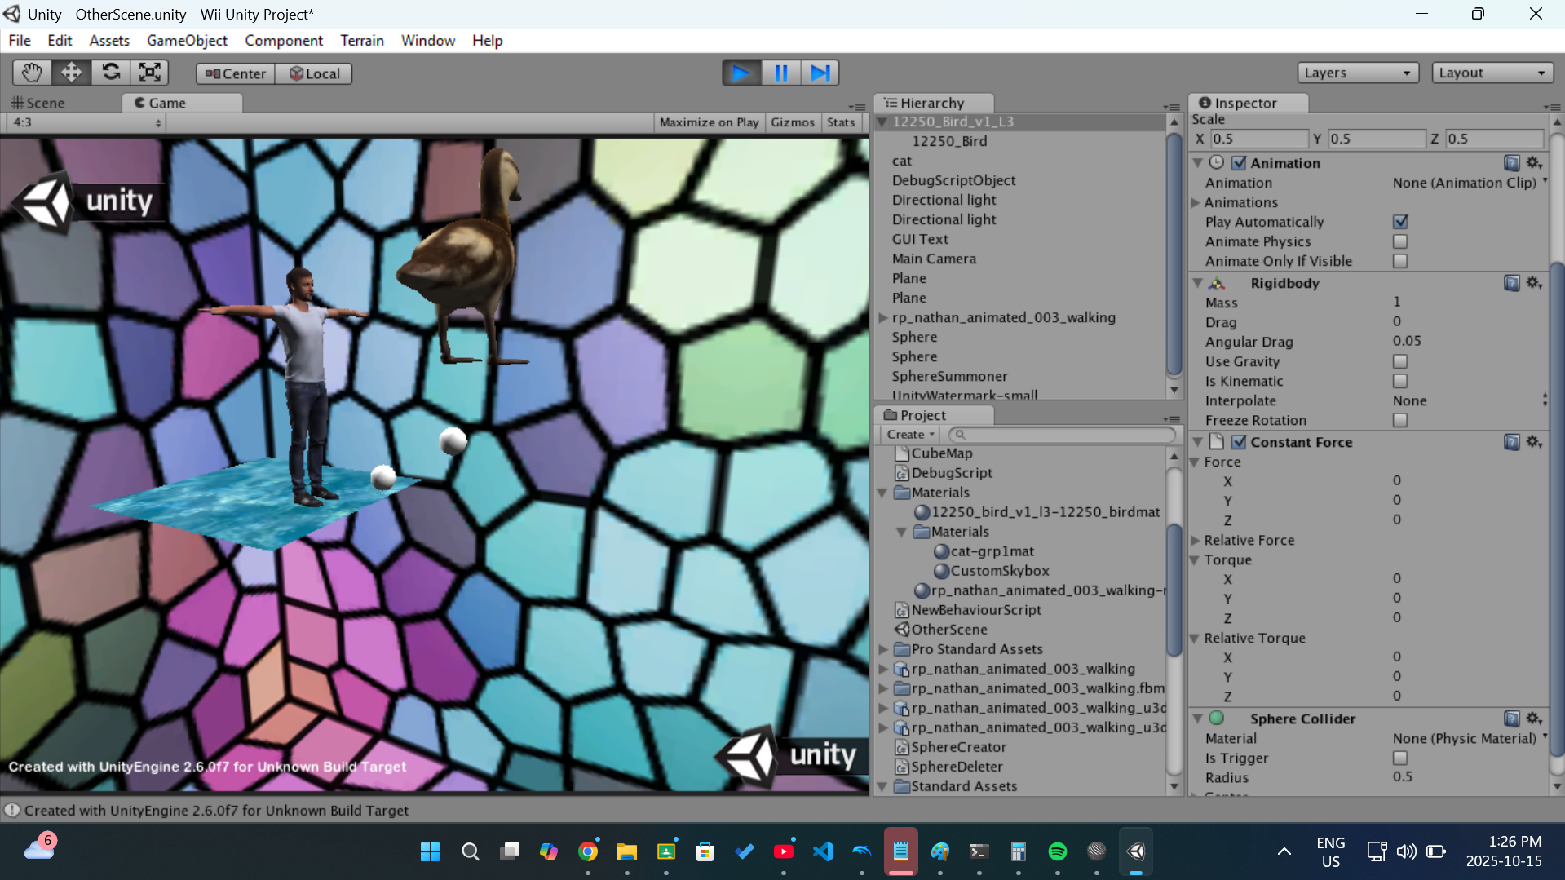
Task: Open Rigidbody component help icon
Action: tap(1511, 283)
